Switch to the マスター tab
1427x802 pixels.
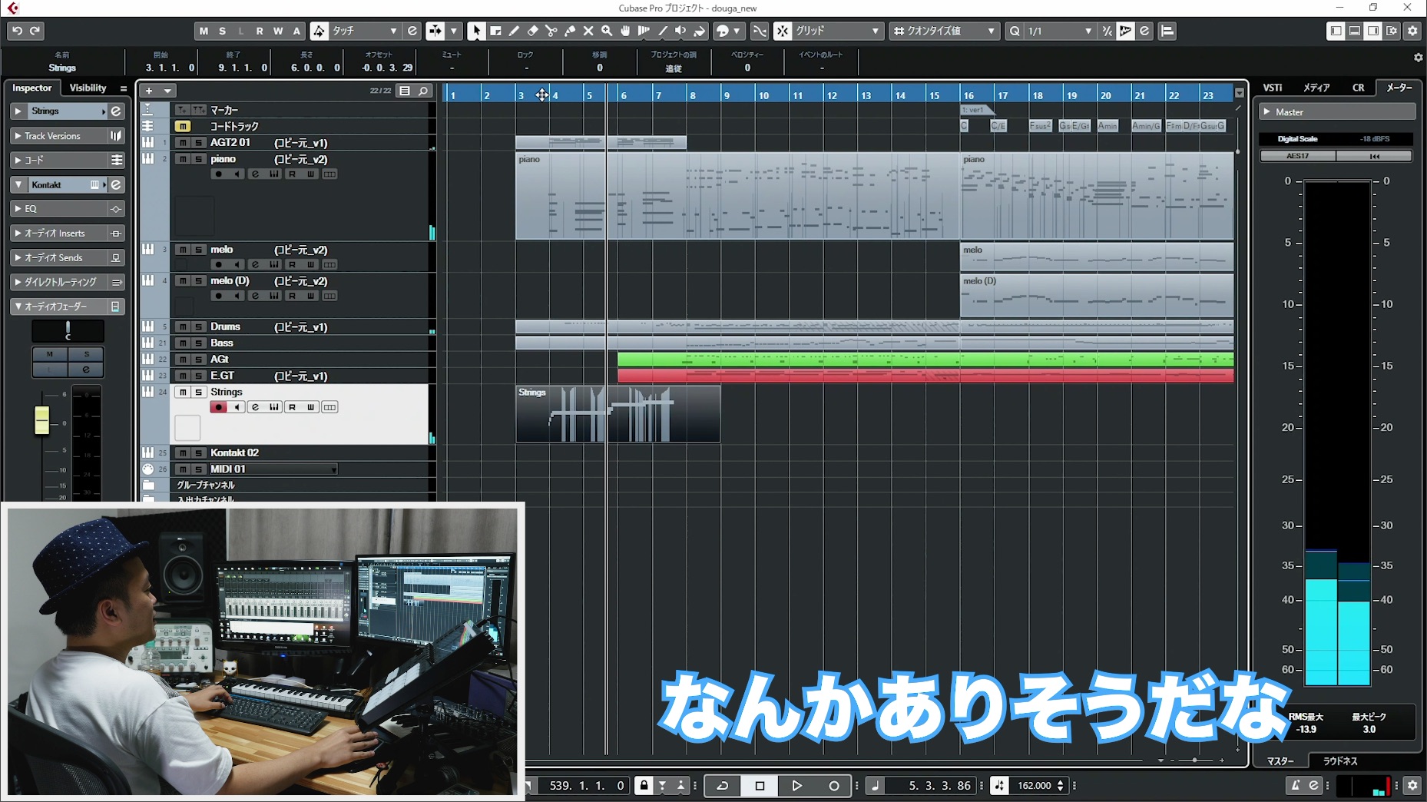point(1280,761)
